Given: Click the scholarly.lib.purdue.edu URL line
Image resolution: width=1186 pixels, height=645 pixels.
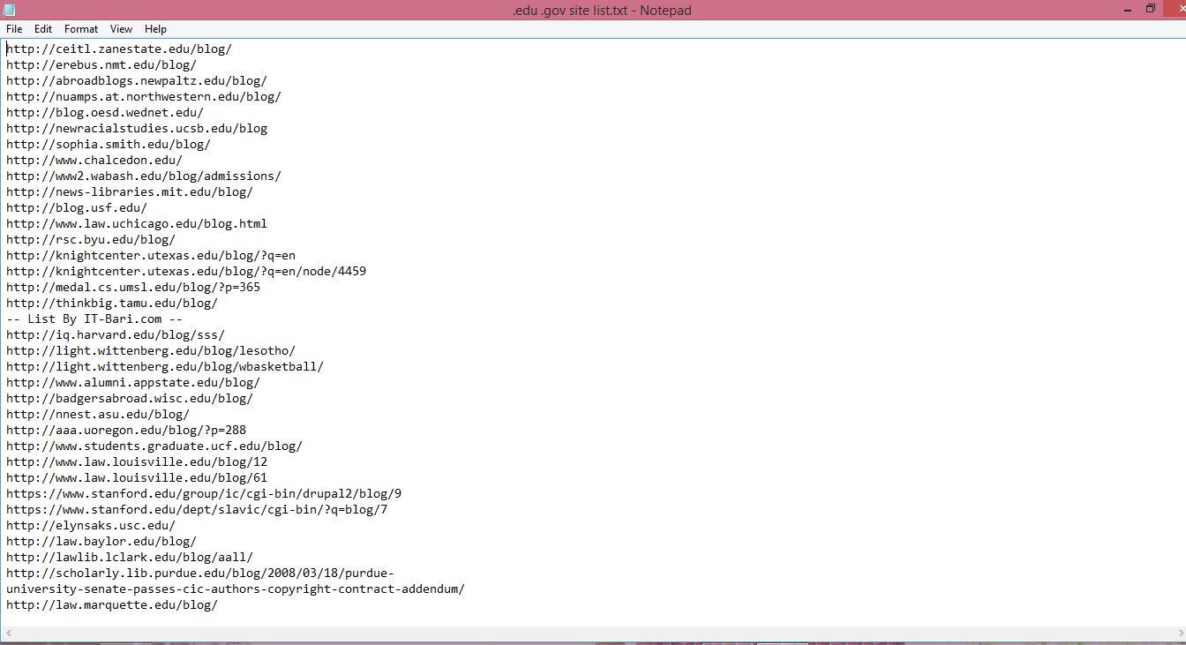Looking at the screenshot, I should point(200,574).
